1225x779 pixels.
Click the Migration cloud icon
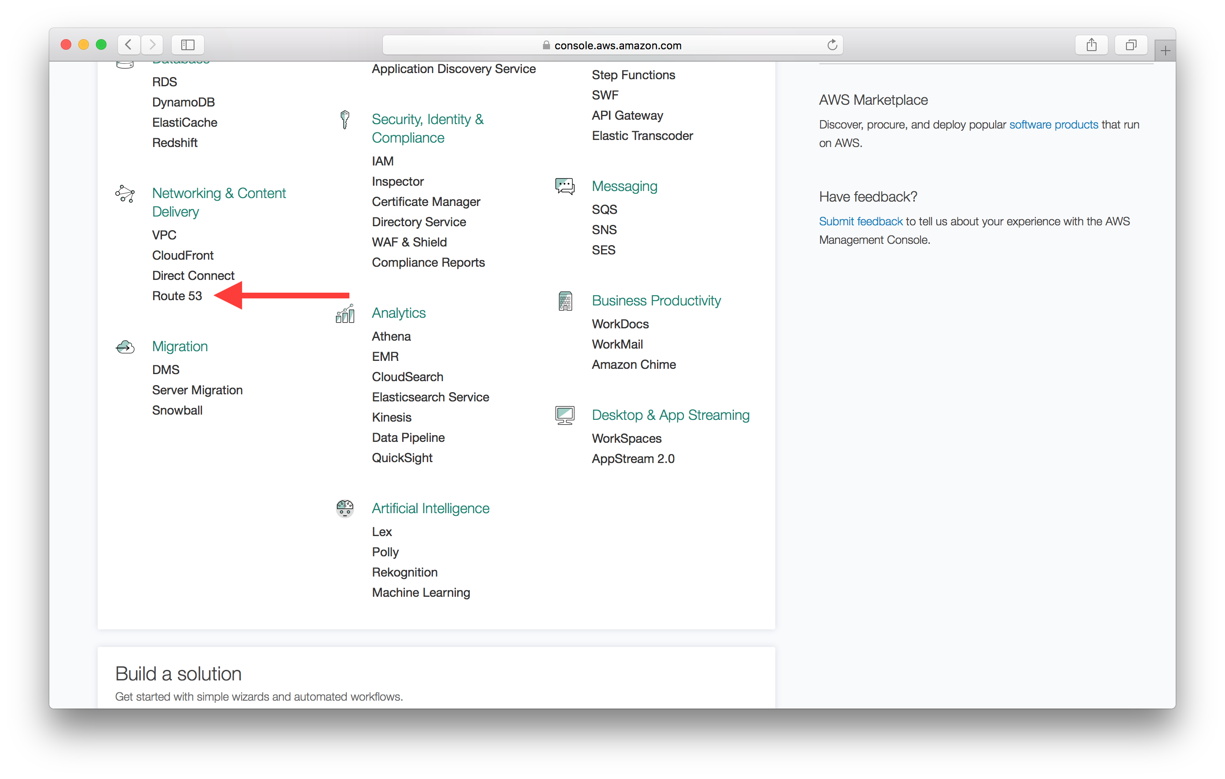pyautogui.click(x=125, y=347)
